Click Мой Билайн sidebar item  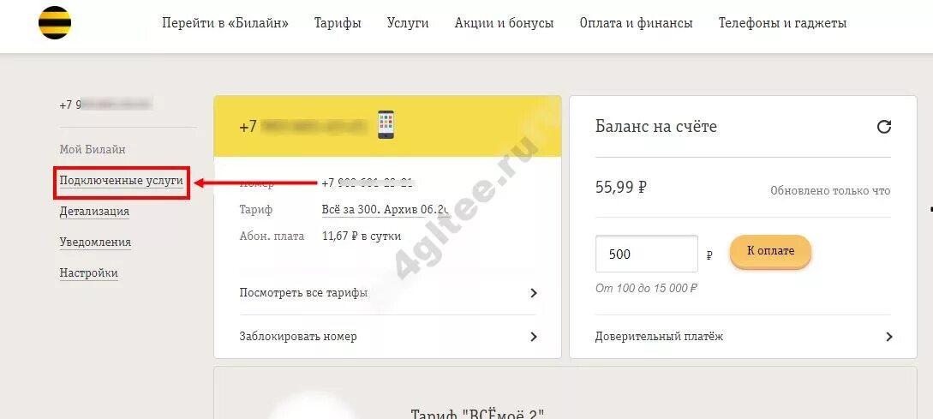93,149
